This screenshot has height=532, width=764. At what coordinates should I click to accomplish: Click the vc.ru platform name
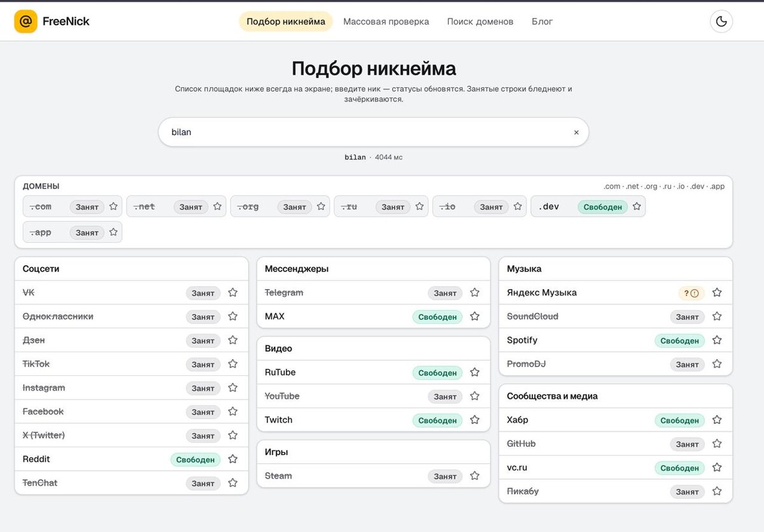click(x=517, y=468)
